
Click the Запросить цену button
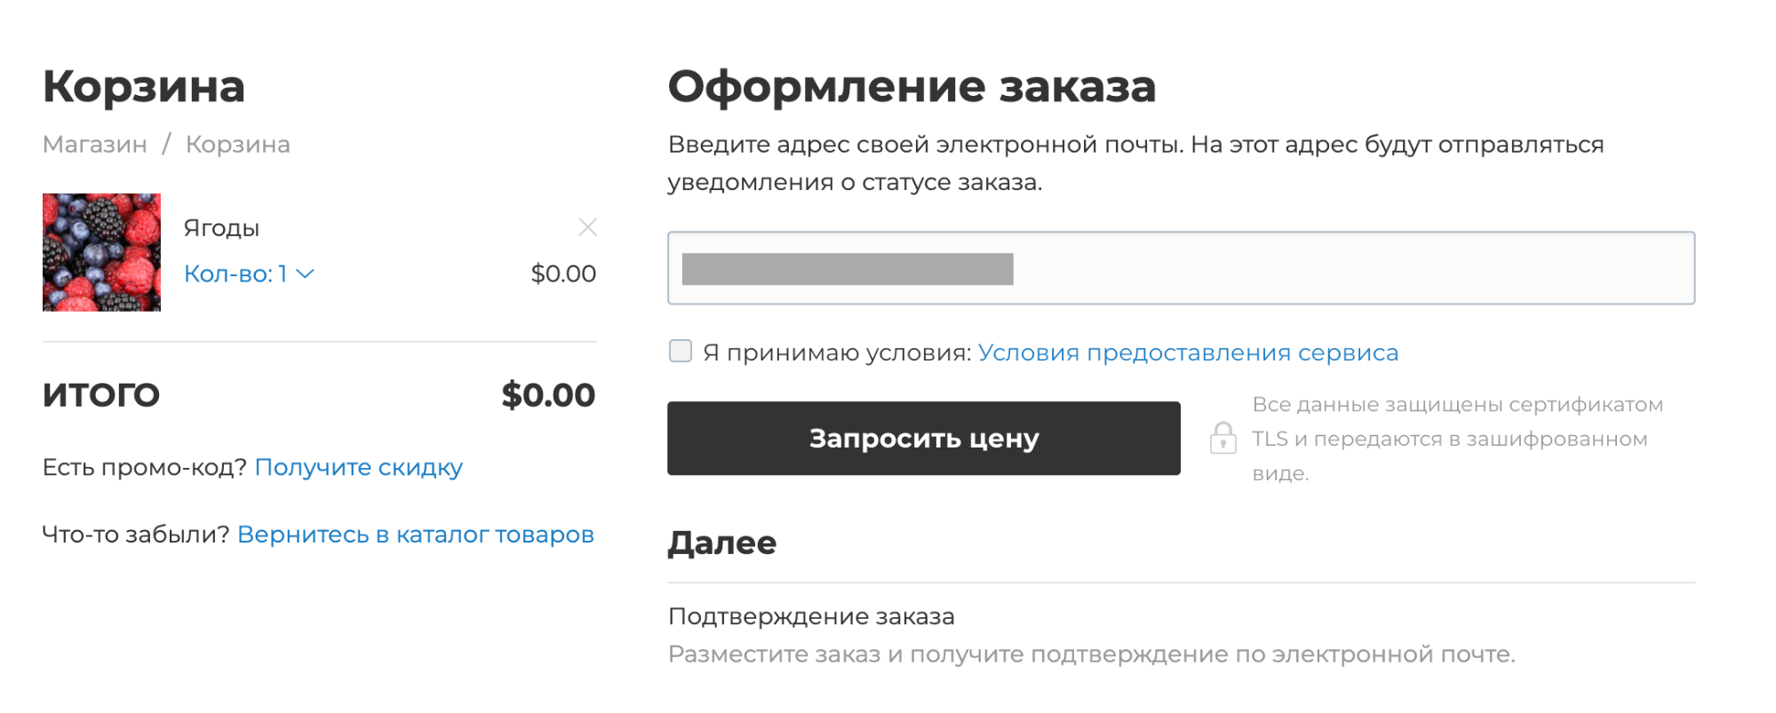[923, 438]
